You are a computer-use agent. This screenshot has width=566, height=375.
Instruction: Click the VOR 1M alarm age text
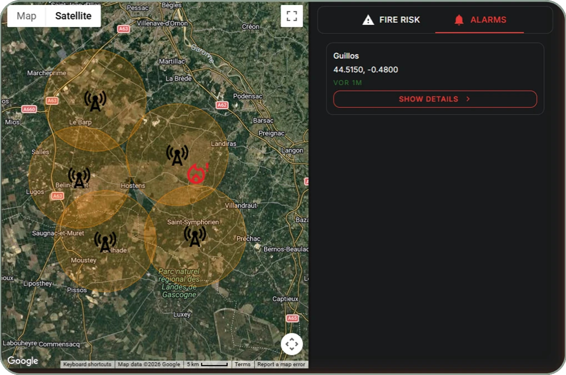[347, 83]
